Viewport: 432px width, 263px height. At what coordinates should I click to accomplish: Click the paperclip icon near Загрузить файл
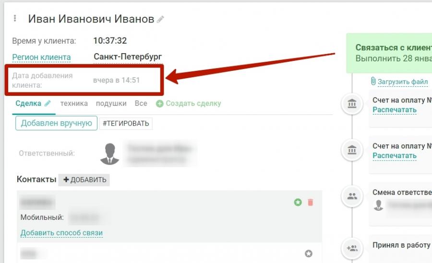[373, 81]
